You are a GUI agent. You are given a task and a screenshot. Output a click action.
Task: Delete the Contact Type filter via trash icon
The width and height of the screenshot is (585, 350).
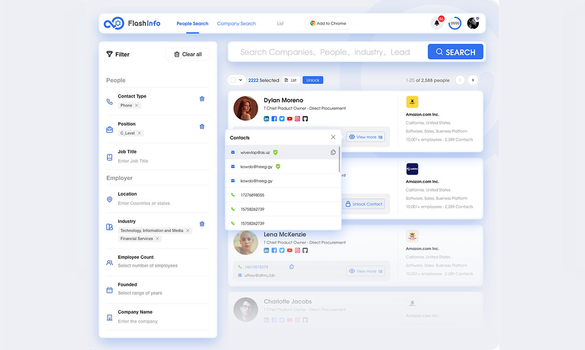pyautogui.click(x=202, y=99)
